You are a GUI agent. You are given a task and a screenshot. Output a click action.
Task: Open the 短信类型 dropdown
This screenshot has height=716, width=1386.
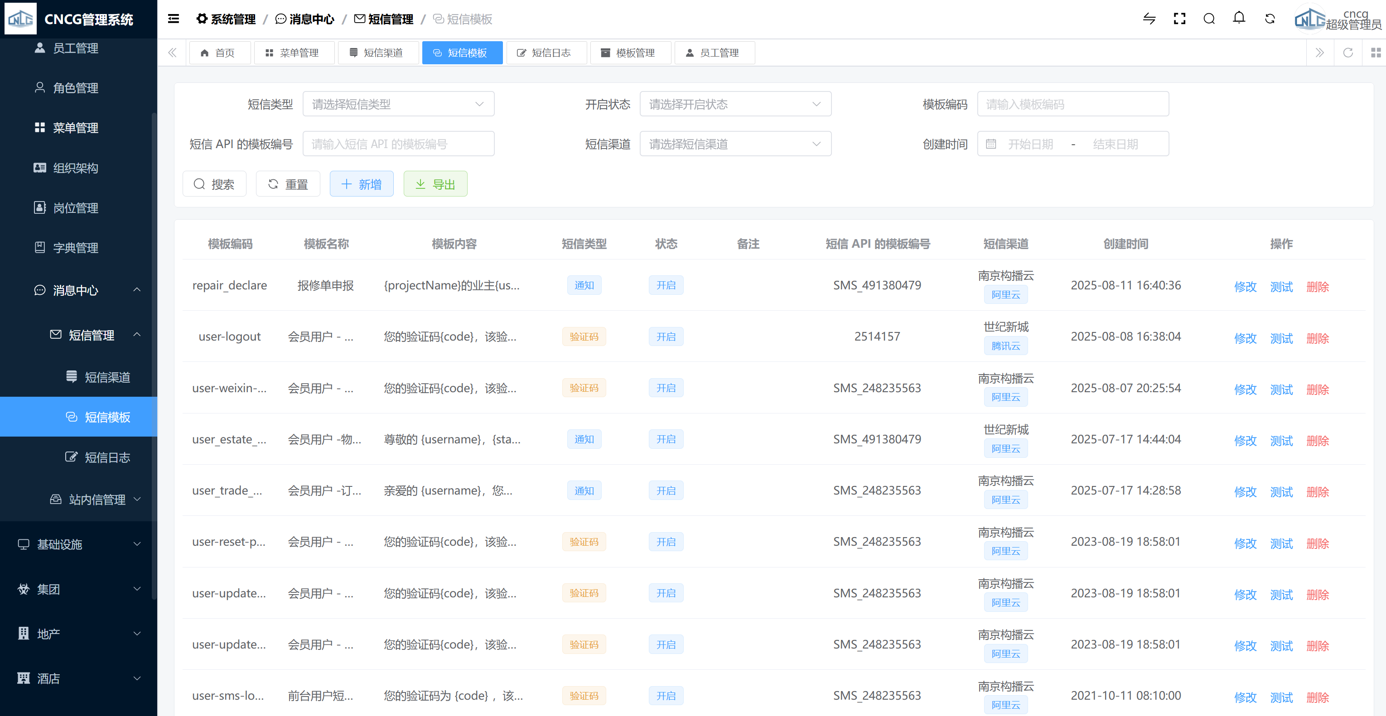click(x=398, y=104)
